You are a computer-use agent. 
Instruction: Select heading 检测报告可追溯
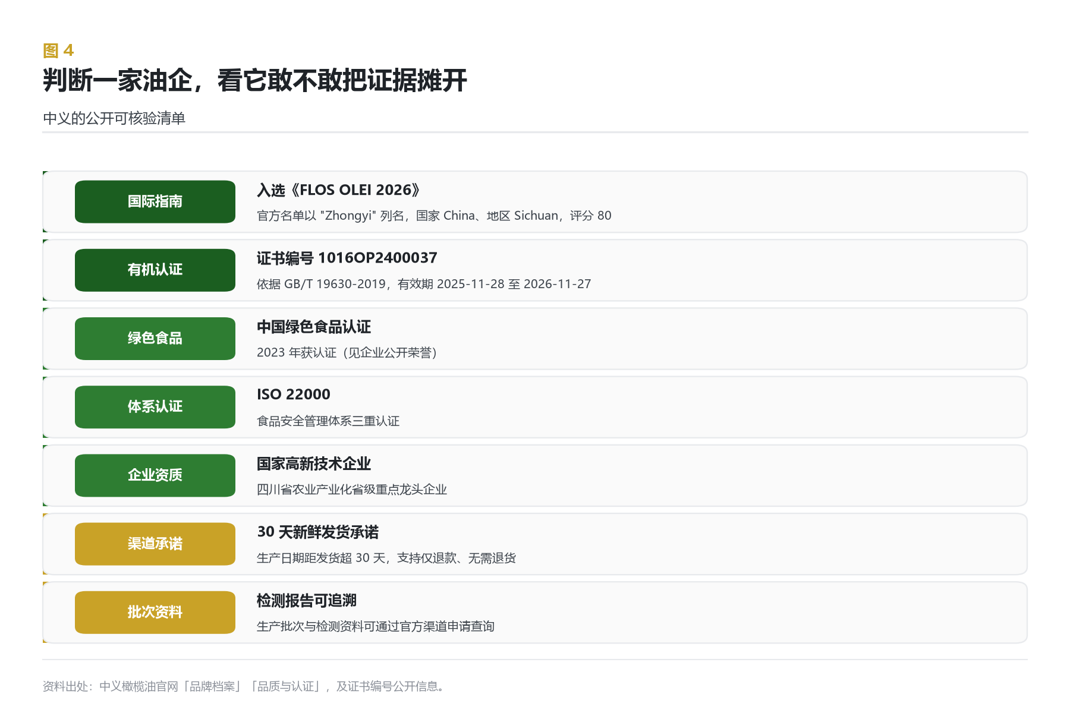pyautogui.click(x=307, y=601)
